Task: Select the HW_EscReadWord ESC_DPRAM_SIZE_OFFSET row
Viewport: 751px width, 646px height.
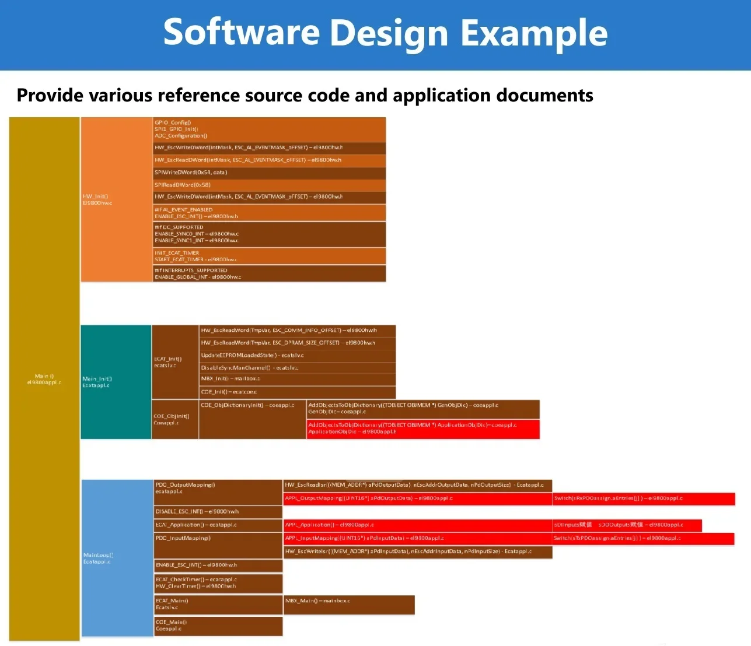Action: click(298, 343)
